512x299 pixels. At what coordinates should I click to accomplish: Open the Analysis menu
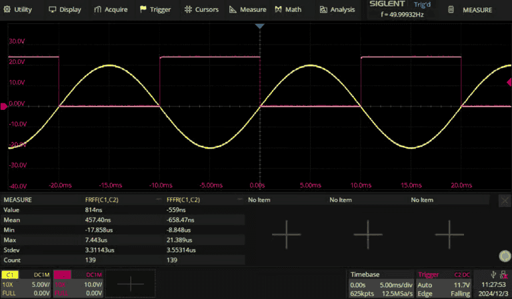pyautogui.click(x=337, y=9)
